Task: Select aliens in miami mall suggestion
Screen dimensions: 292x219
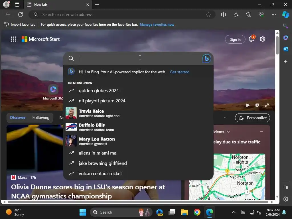Action: [x=138, y=153]
